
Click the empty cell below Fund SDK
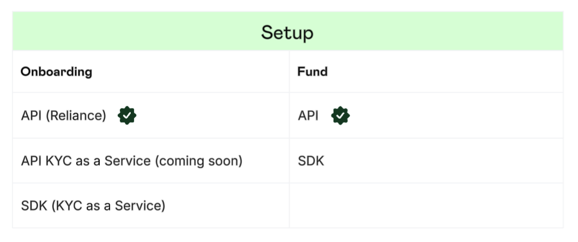point(426,205)
